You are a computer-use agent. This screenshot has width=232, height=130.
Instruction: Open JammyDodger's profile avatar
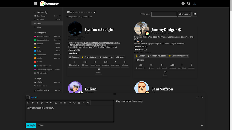142,29
